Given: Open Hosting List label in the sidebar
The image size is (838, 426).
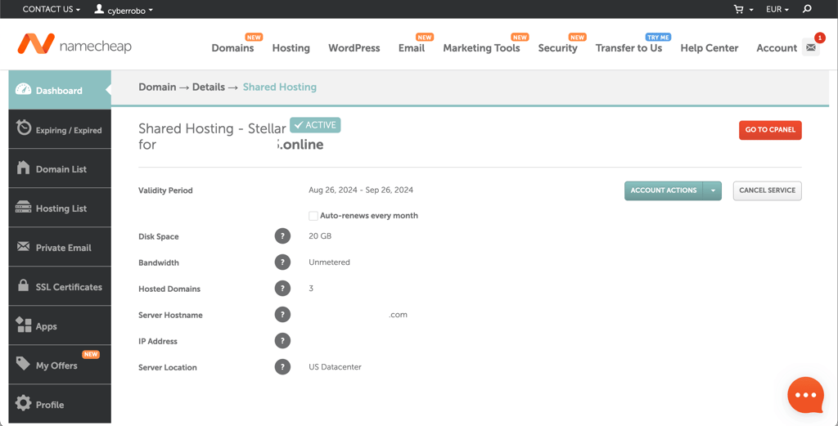Looking at the screenshot, I should (x=61, y=209).
